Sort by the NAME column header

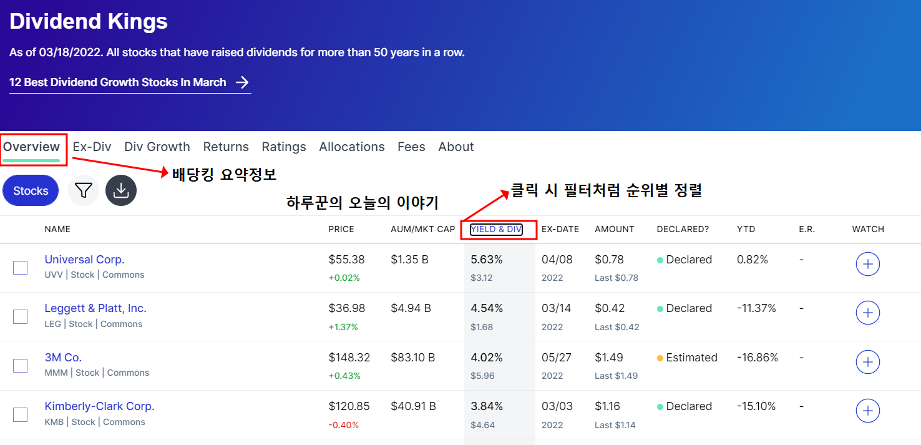57,229
